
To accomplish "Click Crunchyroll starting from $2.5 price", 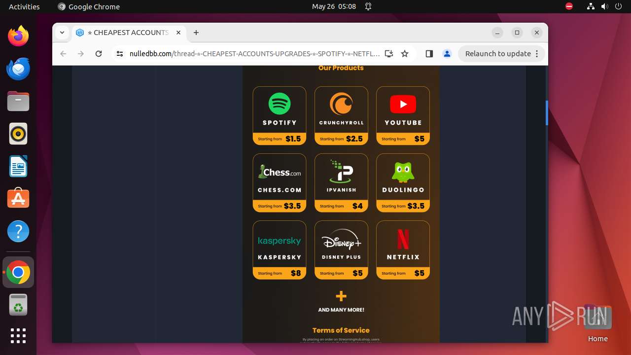I will coord(341,139).
